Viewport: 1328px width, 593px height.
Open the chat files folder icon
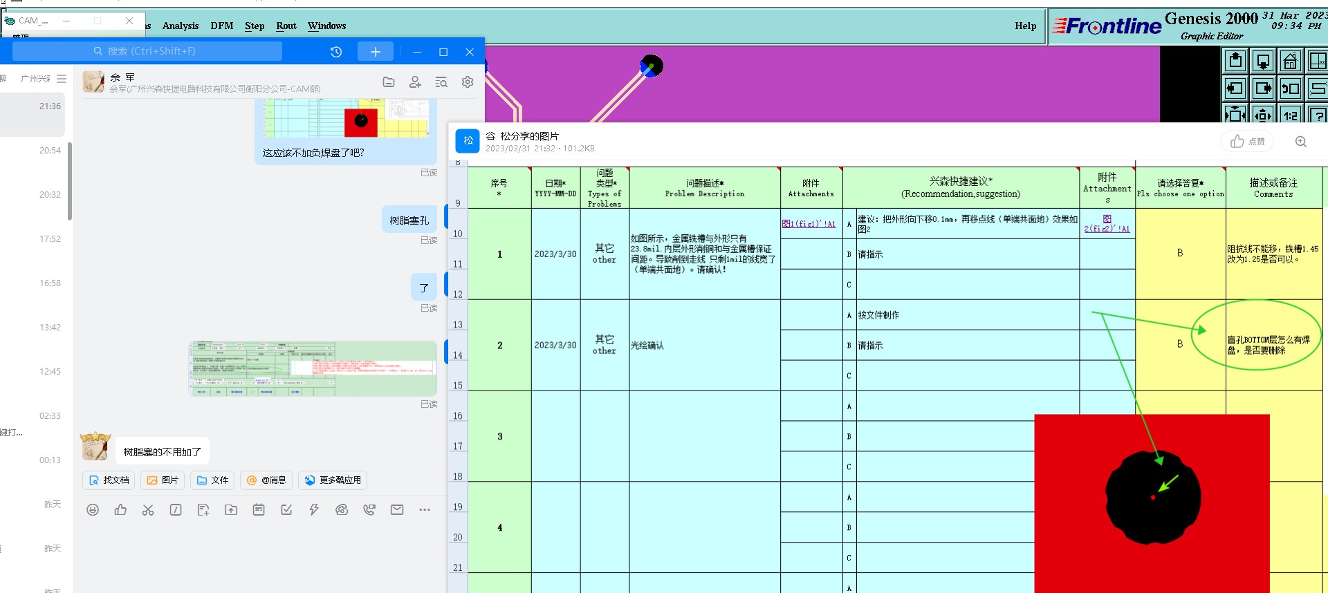click(x=389, y=82)
